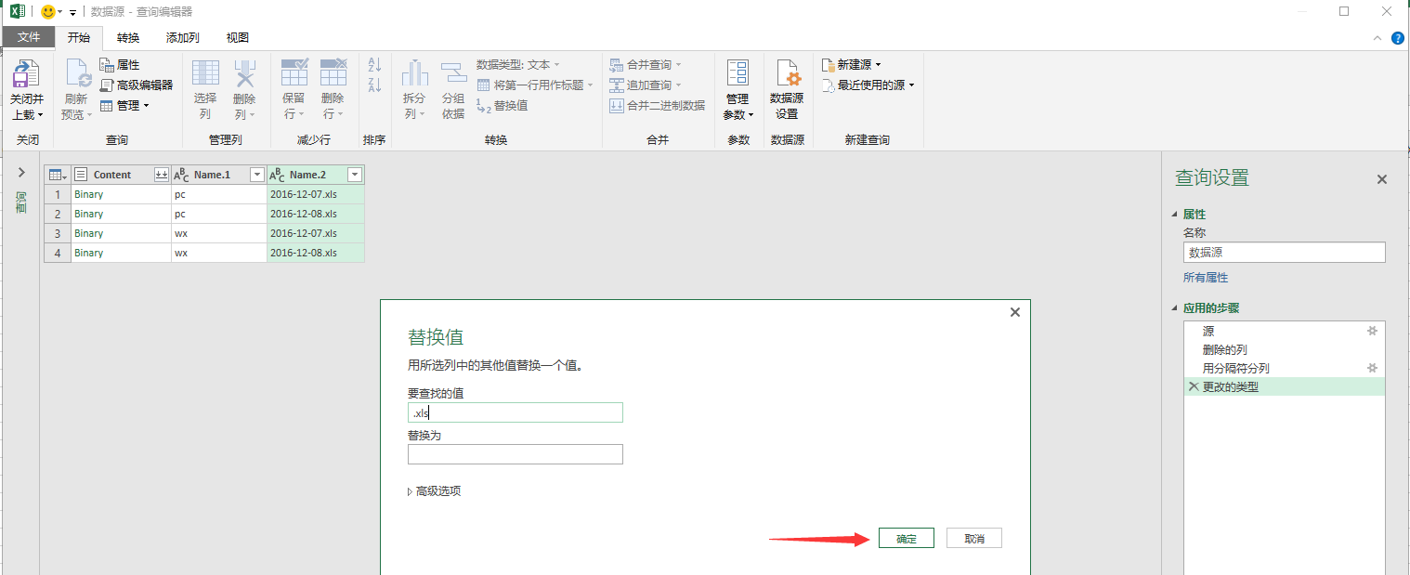Click the 分组依据 (Group By) icon
This screenshot has height=575, width=1410.
tap(453, 73)
